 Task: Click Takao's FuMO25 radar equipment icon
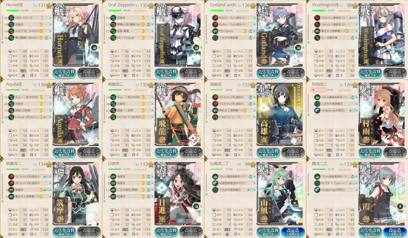click(215, 117)
